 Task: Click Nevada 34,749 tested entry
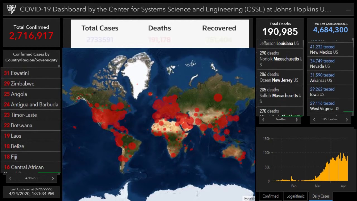[x=330, y=63]
